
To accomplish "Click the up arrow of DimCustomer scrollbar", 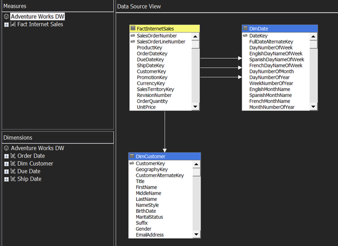I will point(196,164).
